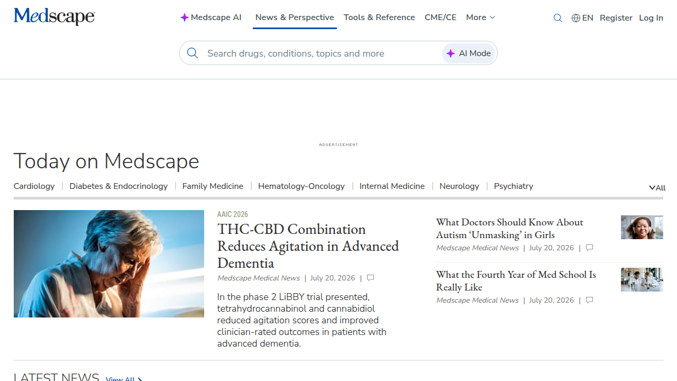The width and height of the screenshot is (677, 381).
Task: Click the AAIC 2026 label
Action: 232,214
